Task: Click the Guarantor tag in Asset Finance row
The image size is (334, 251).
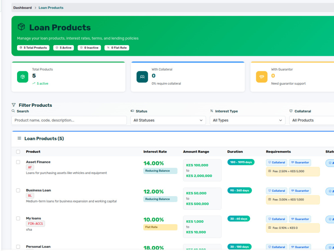Action: (300, 162)
